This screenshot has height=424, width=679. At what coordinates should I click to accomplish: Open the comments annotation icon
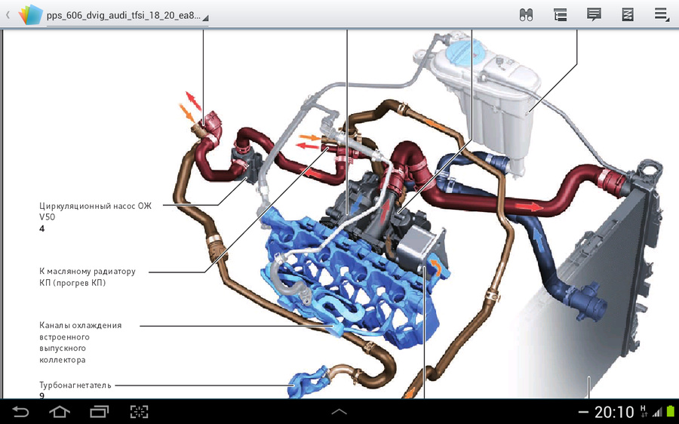594,15
